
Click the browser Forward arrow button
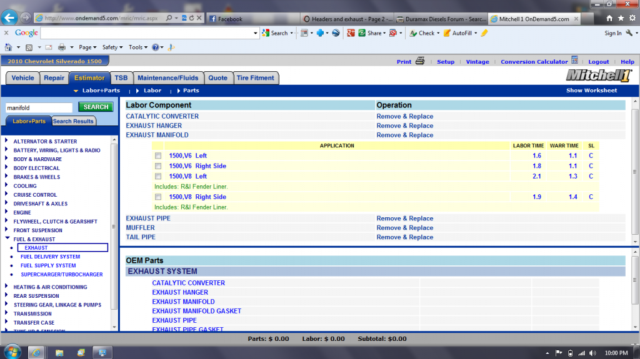click(x=25, y=17)
